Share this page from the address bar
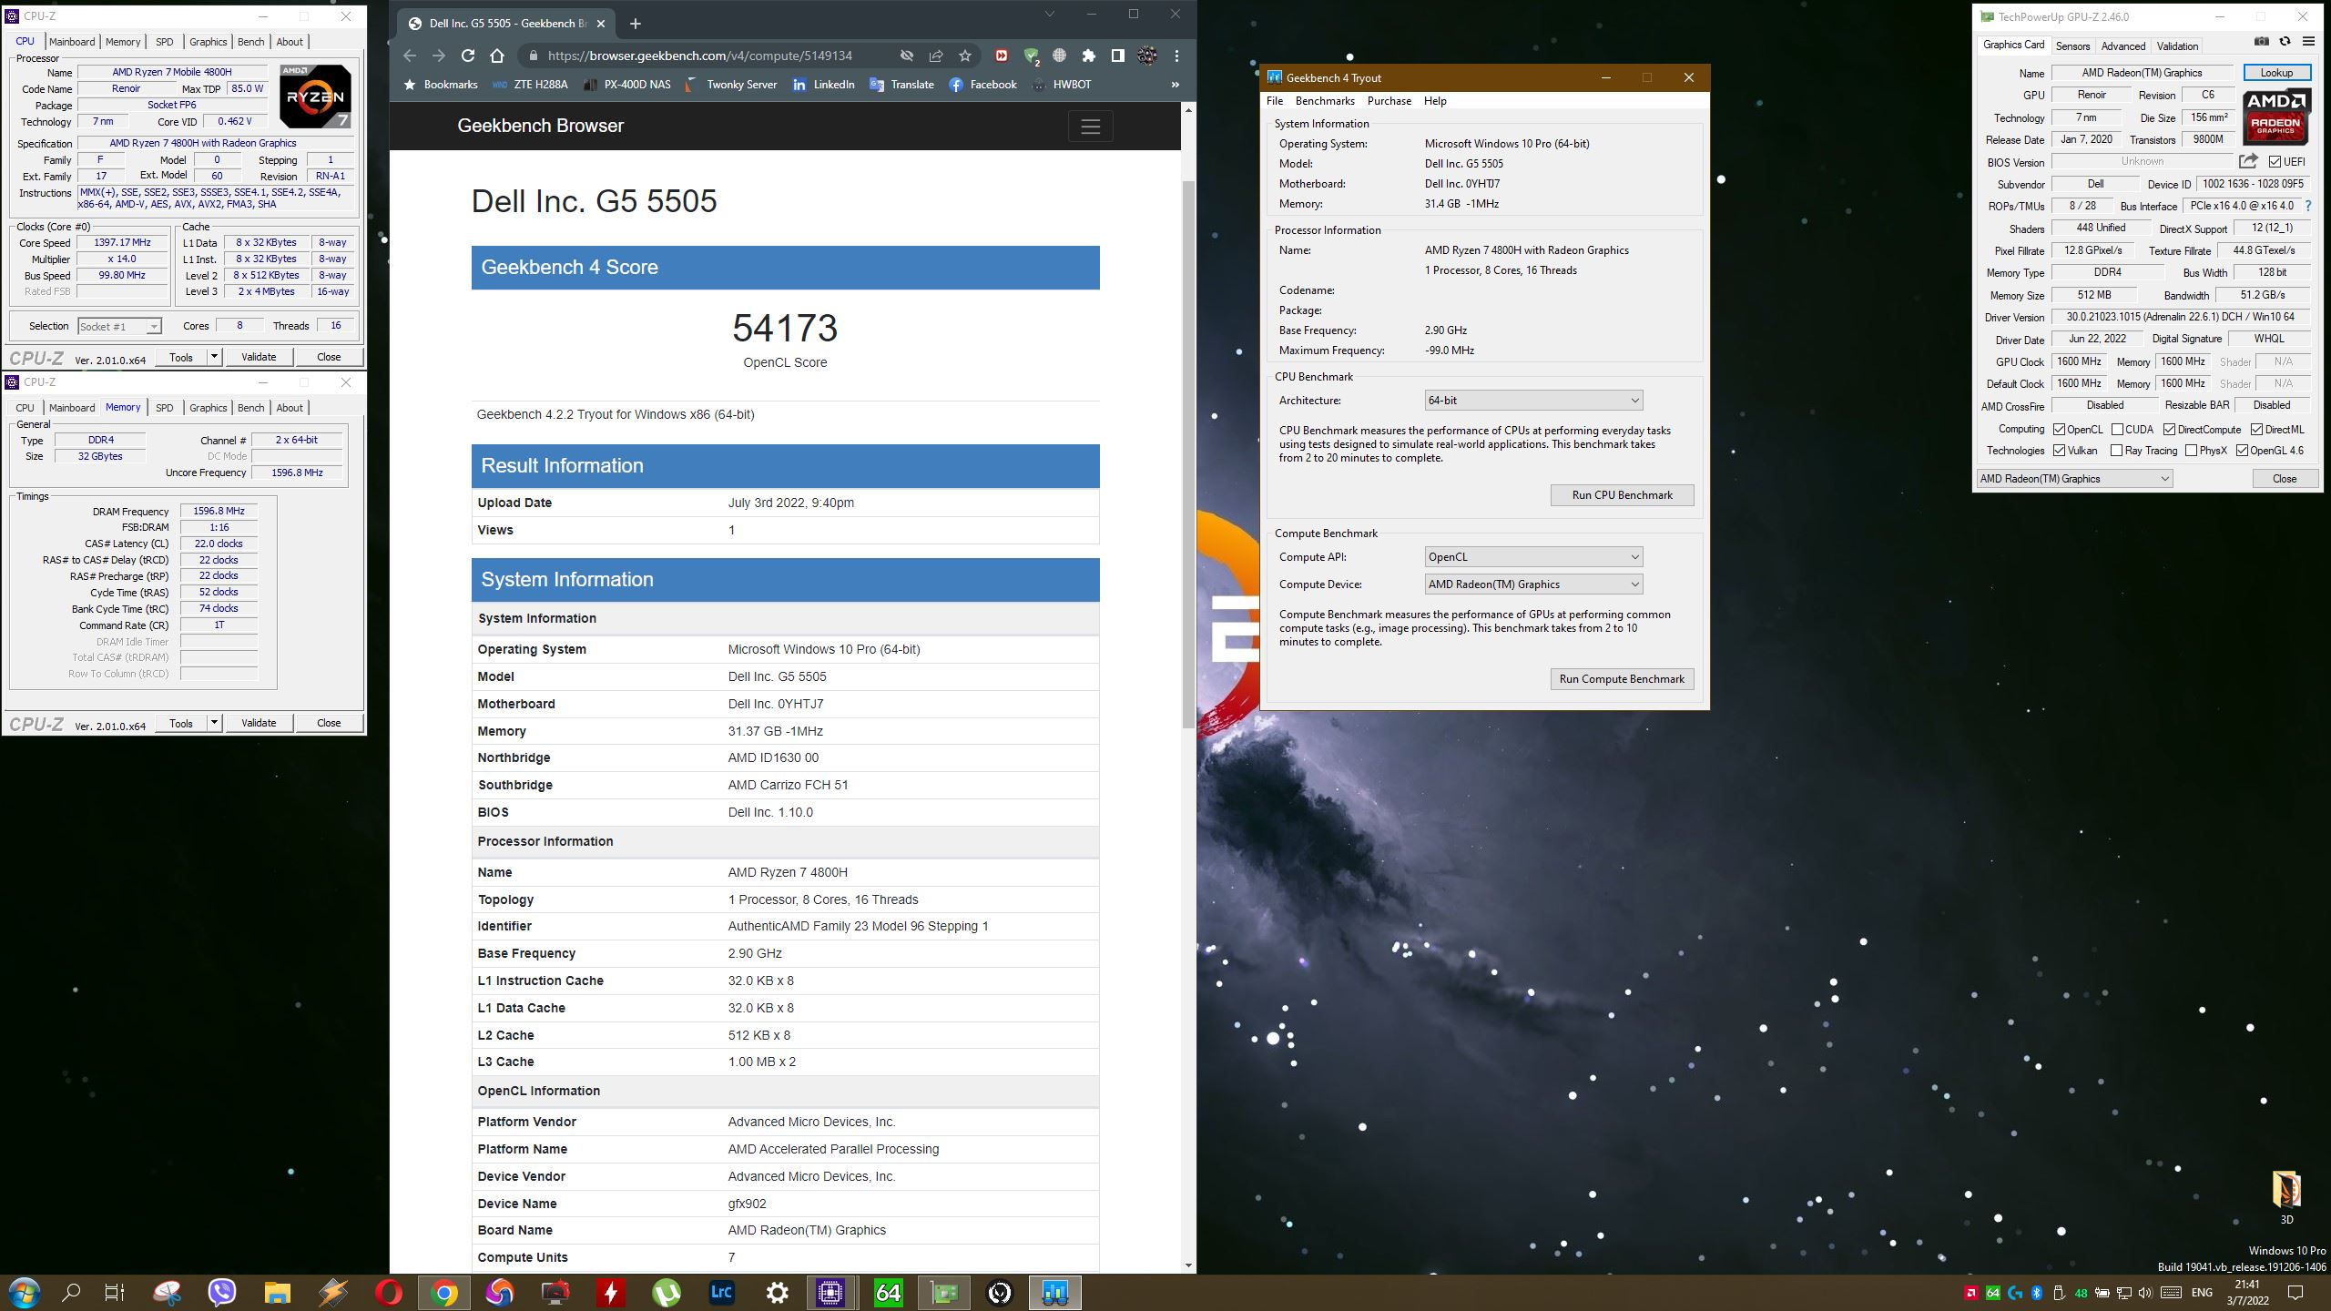This screenshot has width=2331, height=1311. (935, 56)
